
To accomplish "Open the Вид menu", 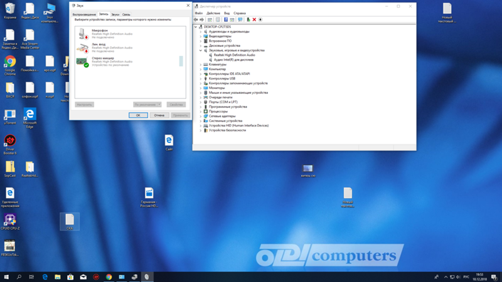I will pyautogui.click(x=227, y=13).
